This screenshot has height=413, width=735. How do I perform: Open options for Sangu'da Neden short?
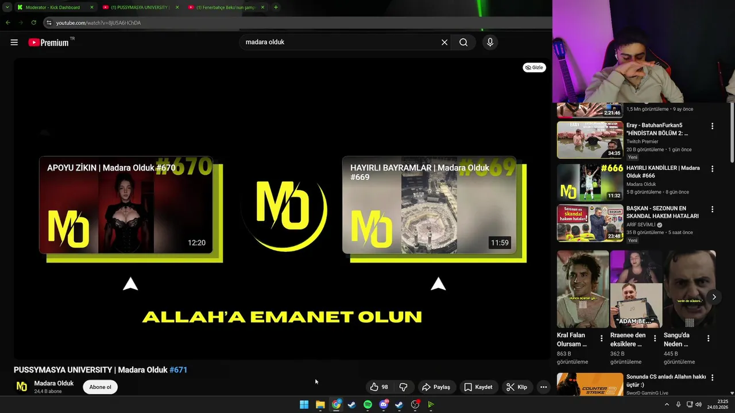point(709,338)
